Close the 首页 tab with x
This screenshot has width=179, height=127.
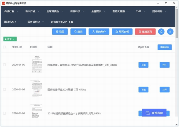[x=14, y=39]
